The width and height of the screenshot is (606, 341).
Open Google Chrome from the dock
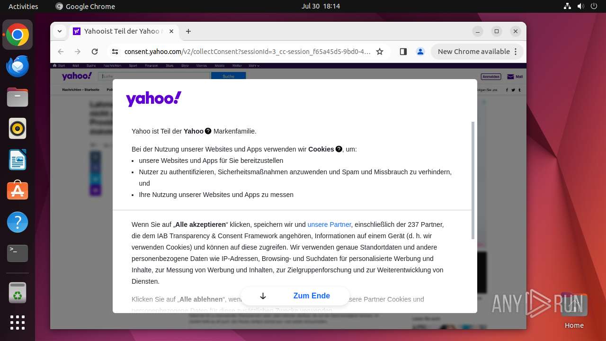click(18, 35)
